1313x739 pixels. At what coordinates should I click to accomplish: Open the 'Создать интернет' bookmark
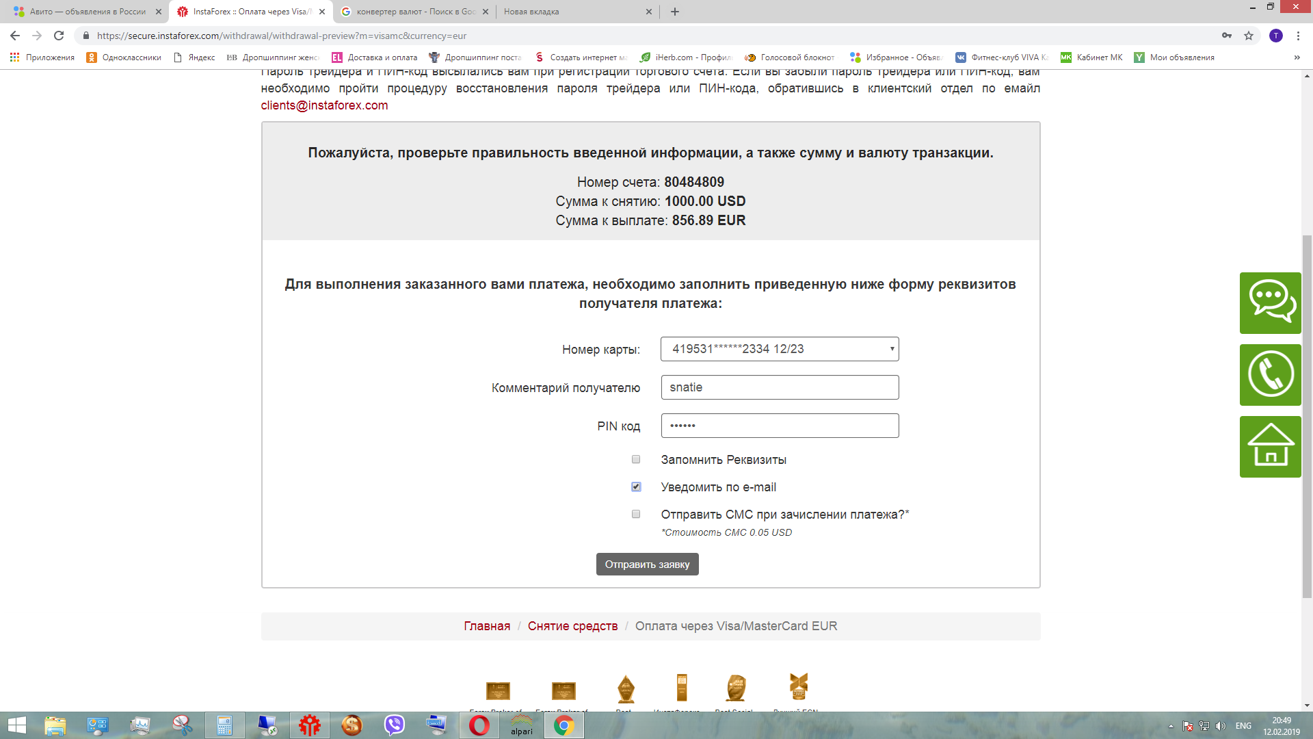pos(581,57)
